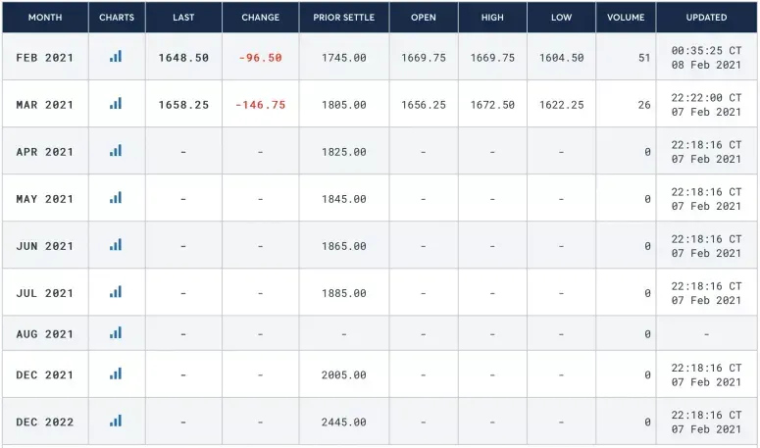Image resolution: width=760 pixels, height=448 pixels.
Task: Click prior settle value 1745.00
Action: 344,58
